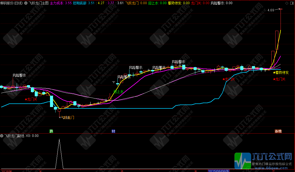
Task: Open the 飞跃龙门主图 indicator dropdown arrow
Action: coord(26,3)
